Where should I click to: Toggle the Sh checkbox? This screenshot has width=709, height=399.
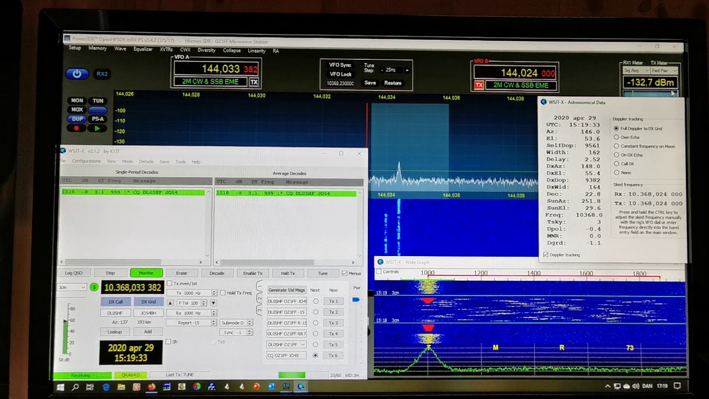click(x=169, y=342)
